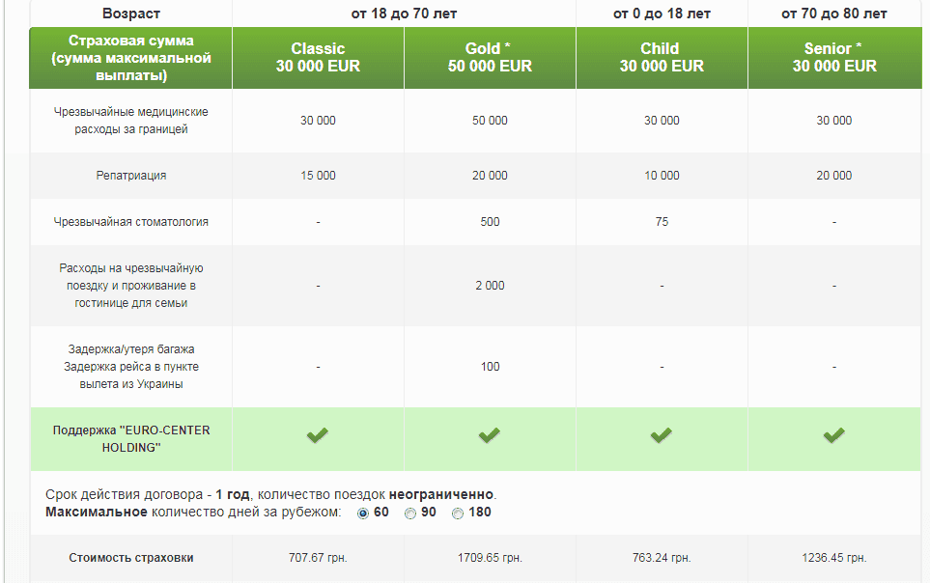Click the Classic price 707.67 грн.

pyautogui.click(x=318, y=558)
